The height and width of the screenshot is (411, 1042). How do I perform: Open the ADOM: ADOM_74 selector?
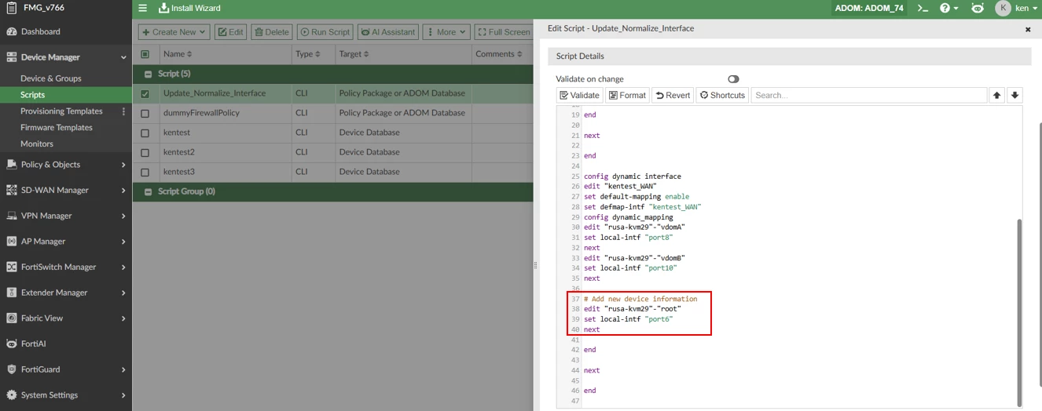(868, 8)
